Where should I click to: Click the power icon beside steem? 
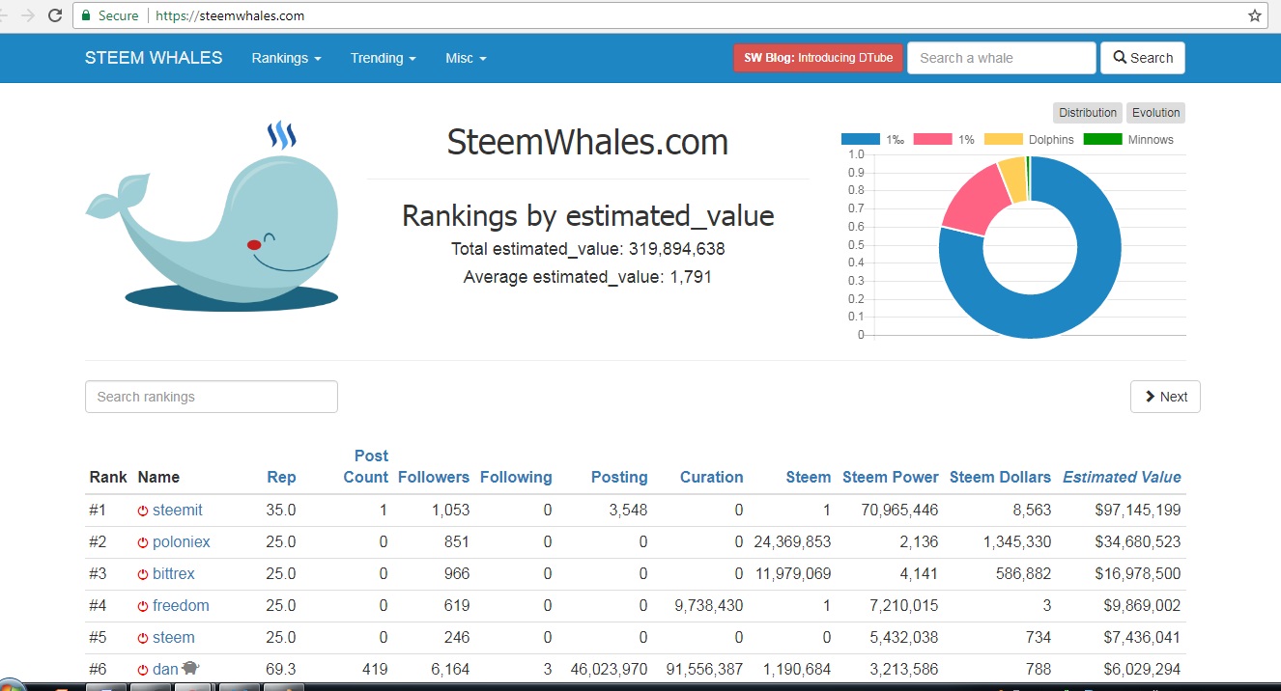coord(143,638)
